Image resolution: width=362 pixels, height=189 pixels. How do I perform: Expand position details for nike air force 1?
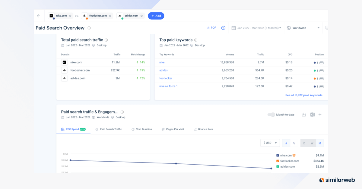(x=322, y=86)
